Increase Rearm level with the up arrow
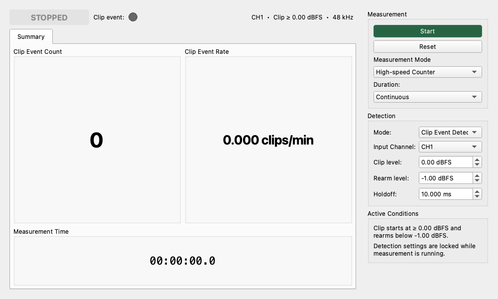Screen dimensions: 498x299 (x=477, y=175)
